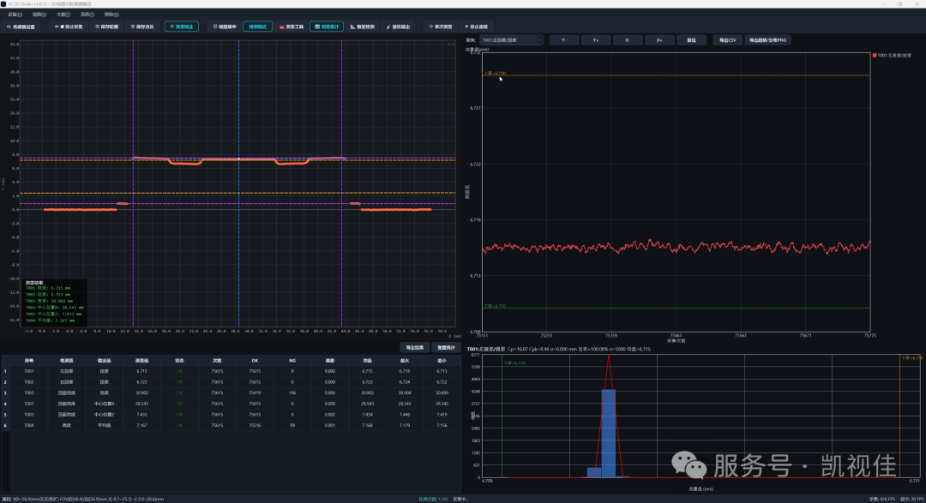Click the 重置统计 reset statistics button
This screenshot has width=926, height=503.
(446, 348)
